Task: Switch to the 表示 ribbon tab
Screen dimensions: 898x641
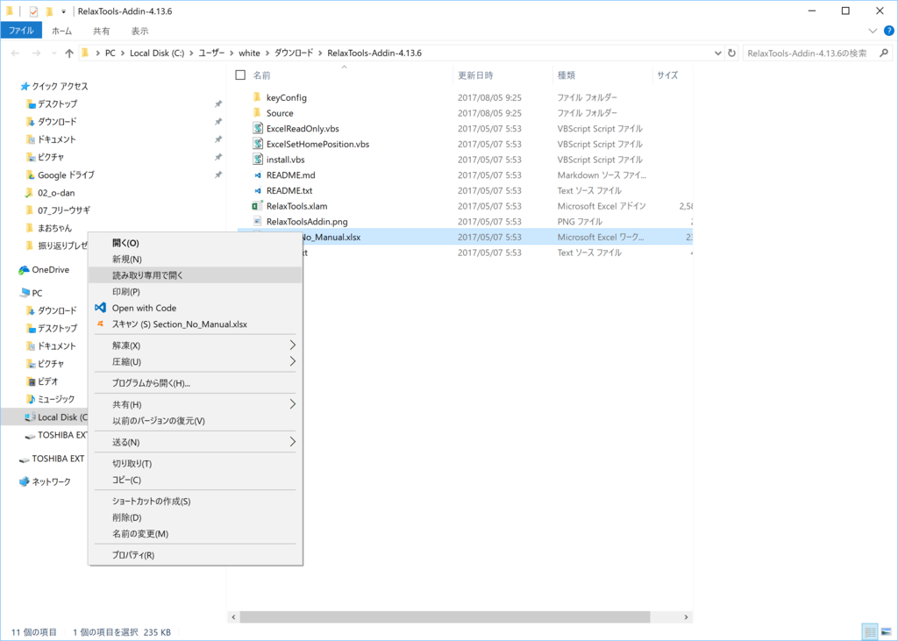Action: pos(139,31)
